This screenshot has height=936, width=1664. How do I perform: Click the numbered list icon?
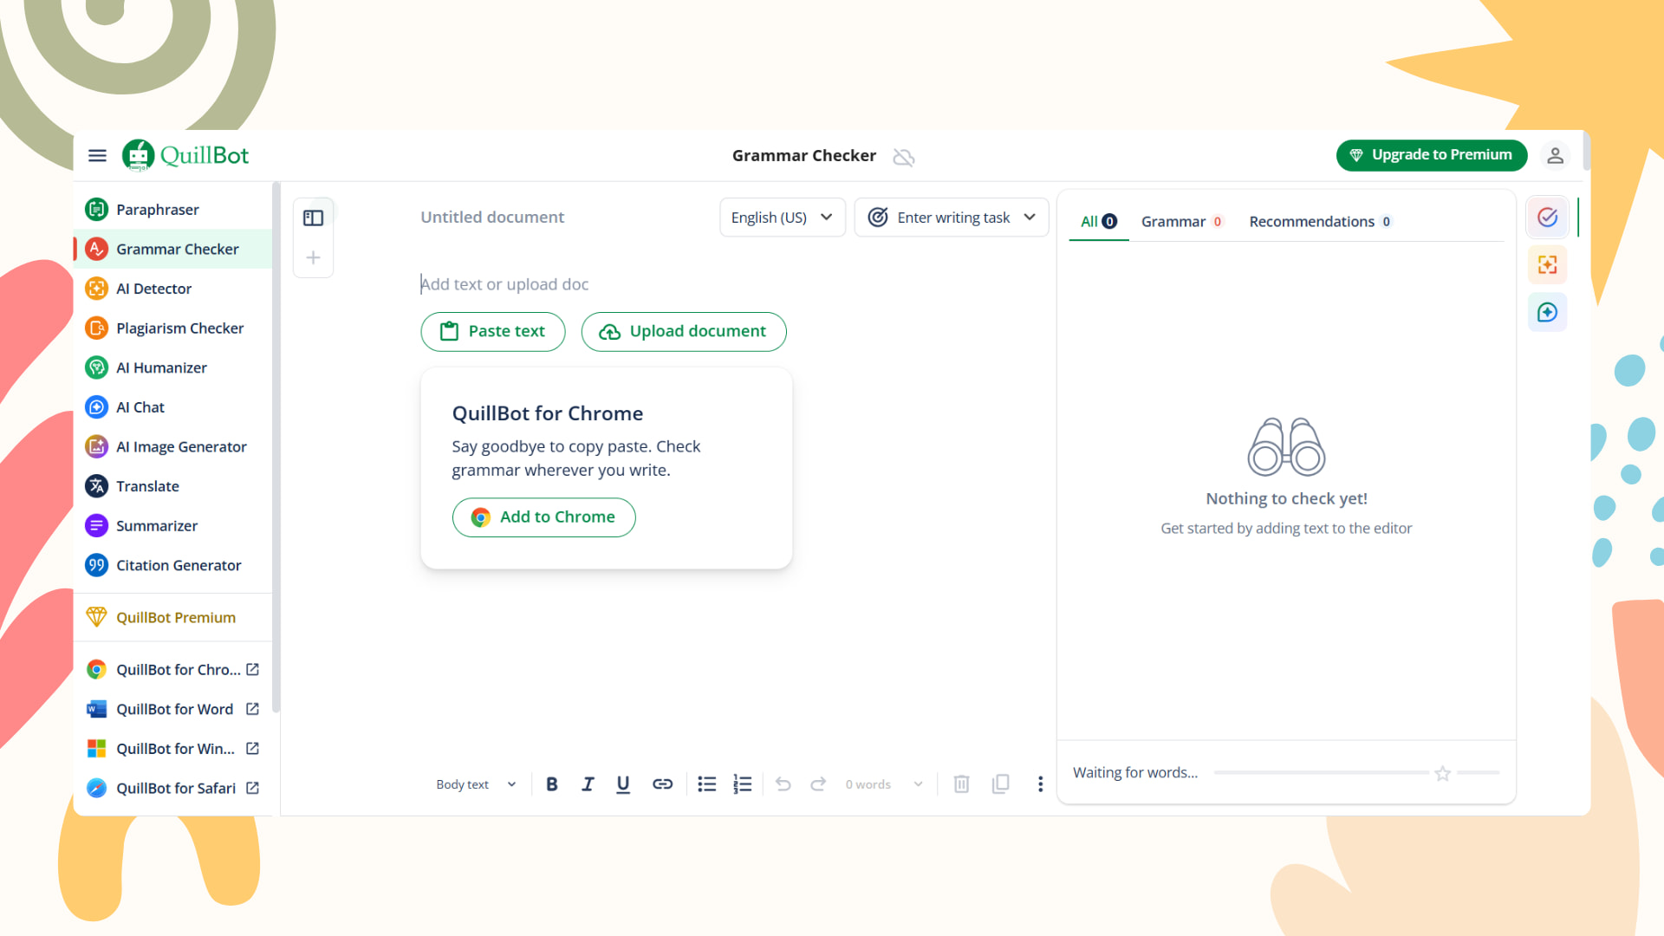pyautogui.click(x=742, y=784)
